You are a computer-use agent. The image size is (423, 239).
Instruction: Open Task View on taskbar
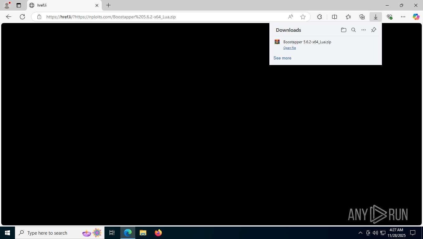click(x=112, y=233)
